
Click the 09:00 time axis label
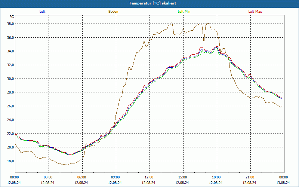(x=116, y=177)
